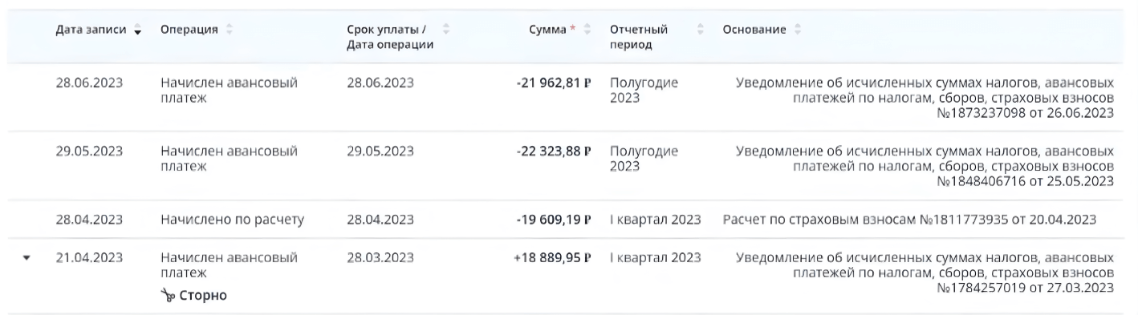The image size is (1138, 315).
Task: Sort by the Дата записи column arrow
Action: (x=136, y=30)
